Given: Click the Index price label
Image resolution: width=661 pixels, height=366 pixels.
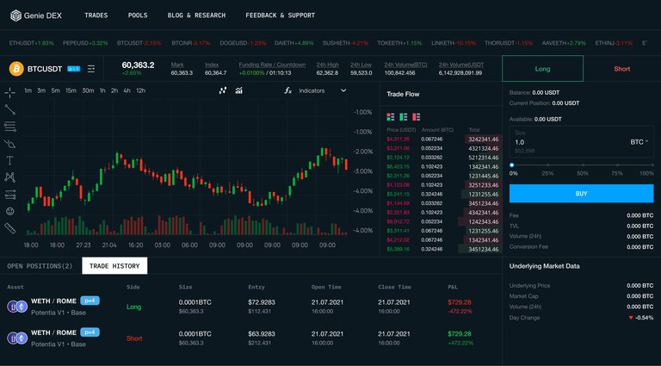Looking at the screenshot, I should pos(212,65).
